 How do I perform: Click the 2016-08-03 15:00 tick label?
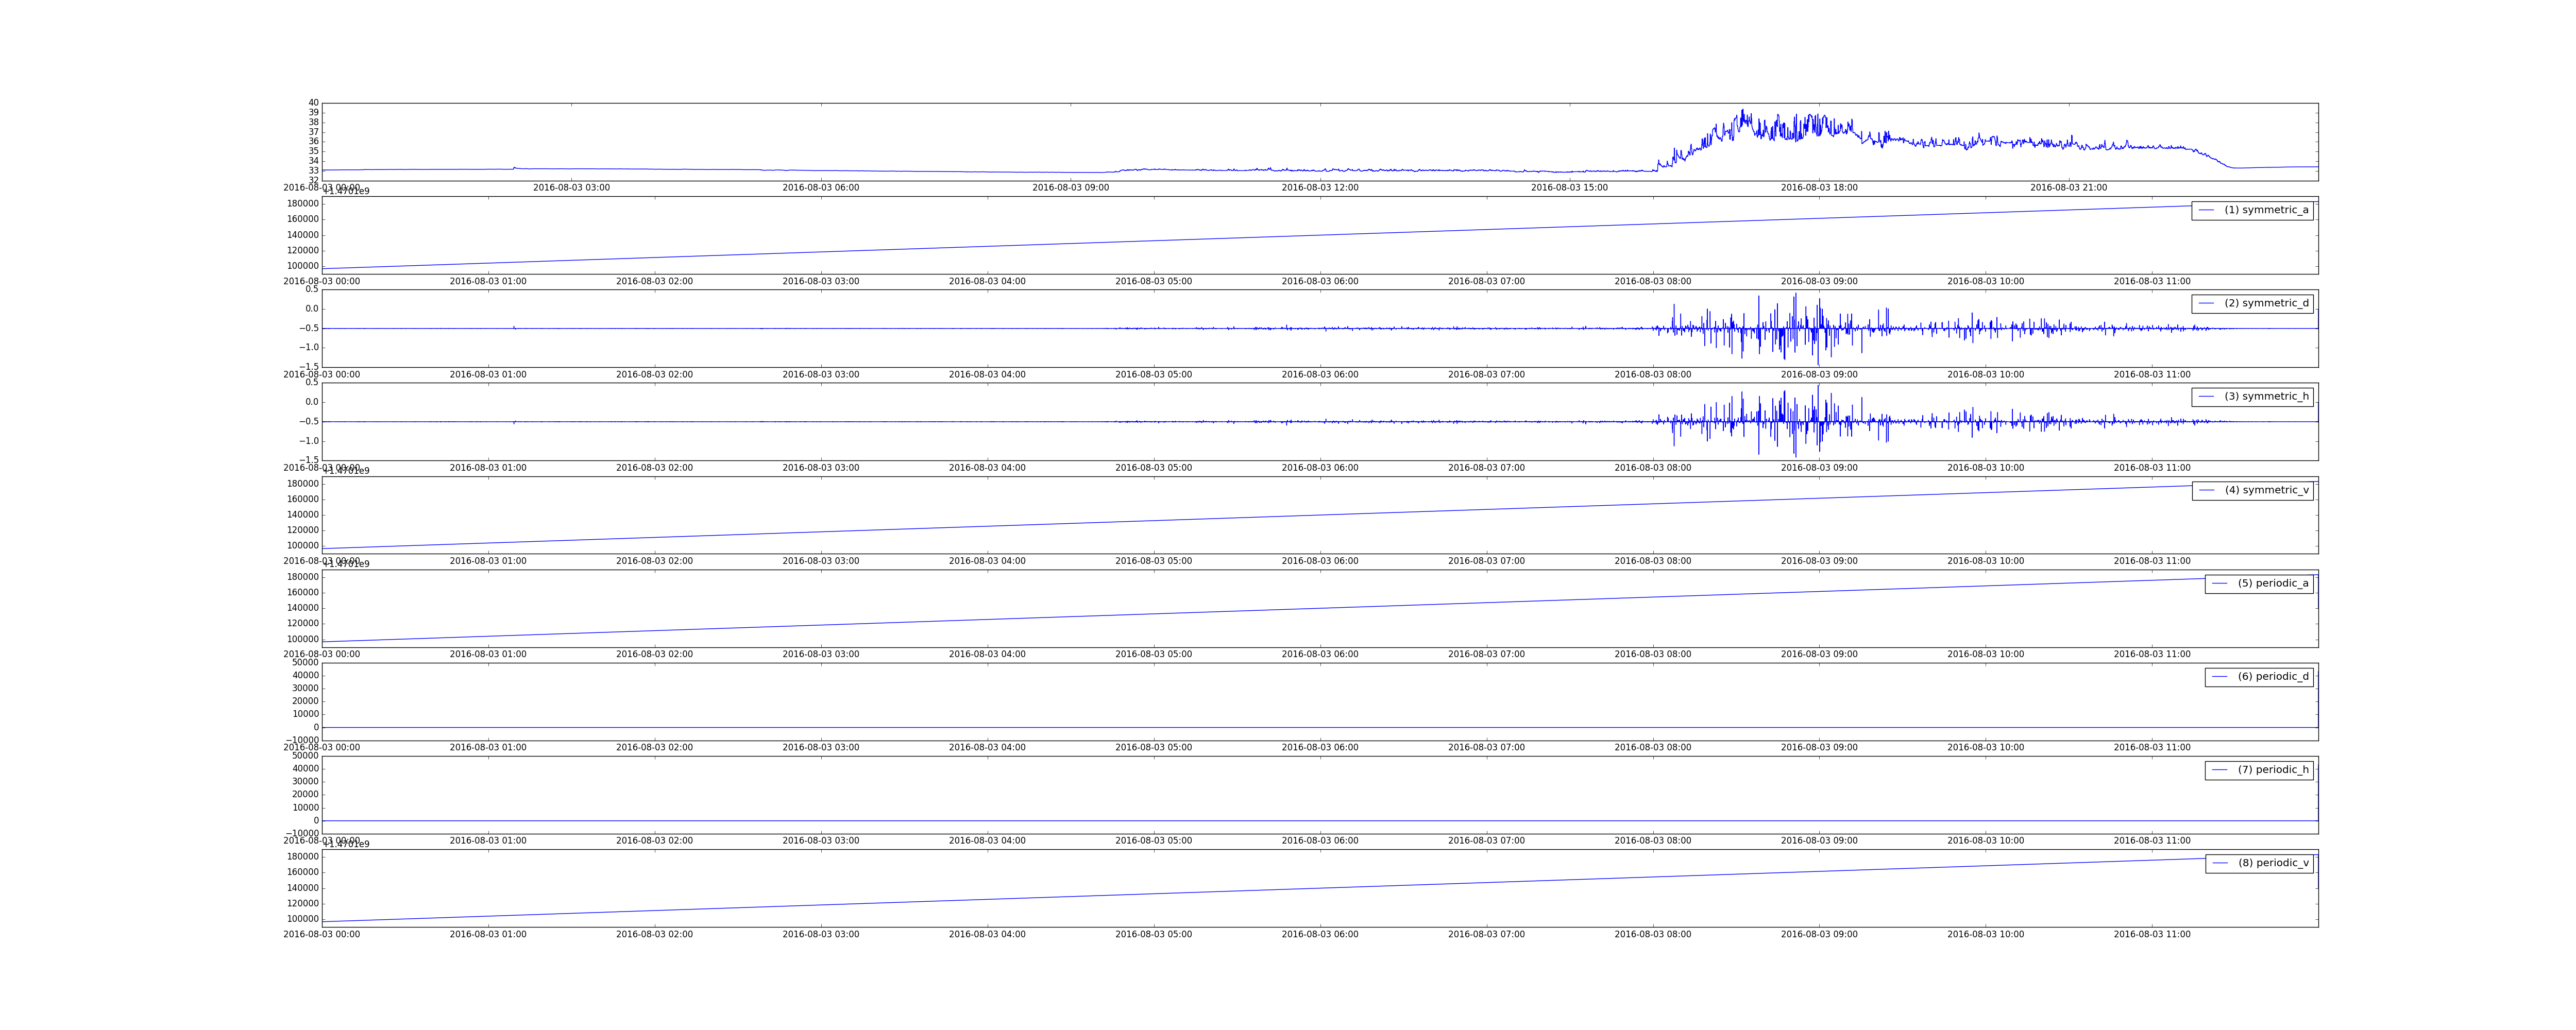click(1569, 188)
